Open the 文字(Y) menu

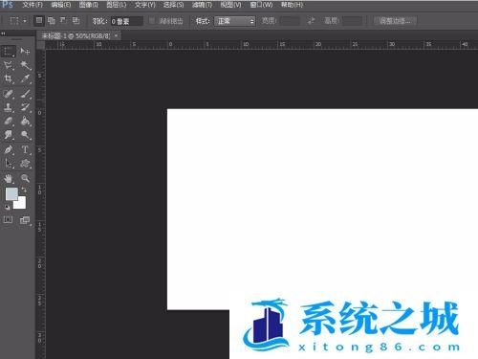(x=145, y=5)
